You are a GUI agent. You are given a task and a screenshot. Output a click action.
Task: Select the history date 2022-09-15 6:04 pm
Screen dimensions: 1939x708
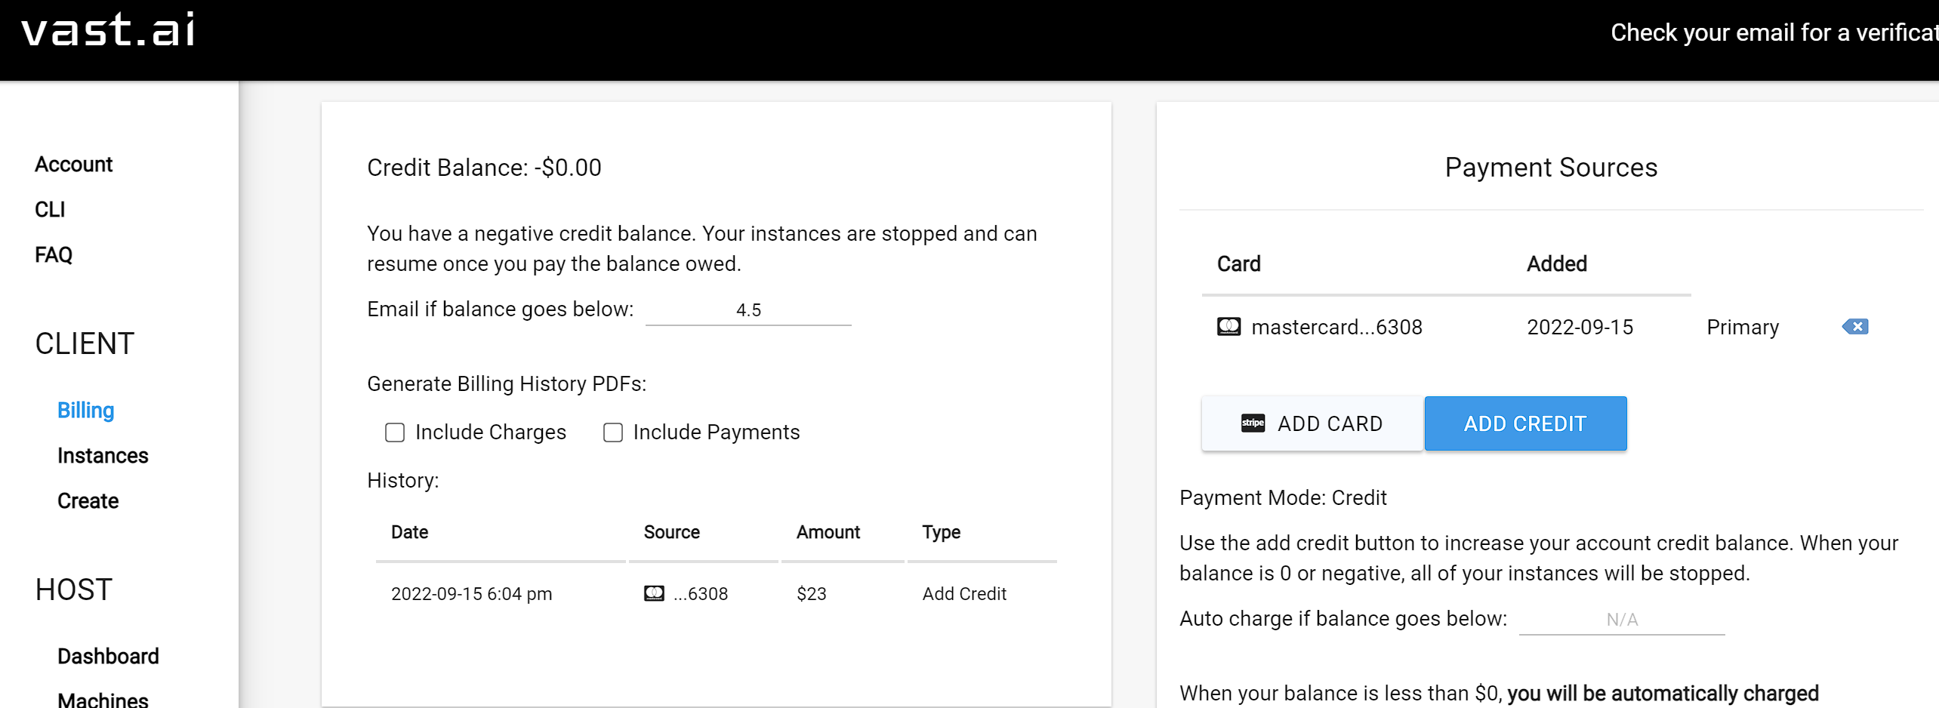coord(472,594)
